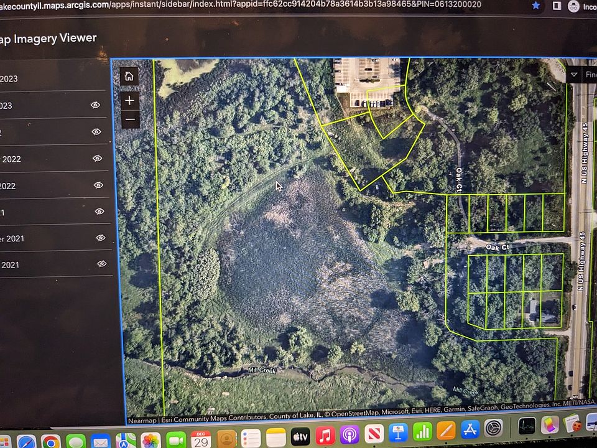Screen dimensions: 597x448
Task: Hide the lowest 2021 imagery layer
Action: (x=101, y=264)
